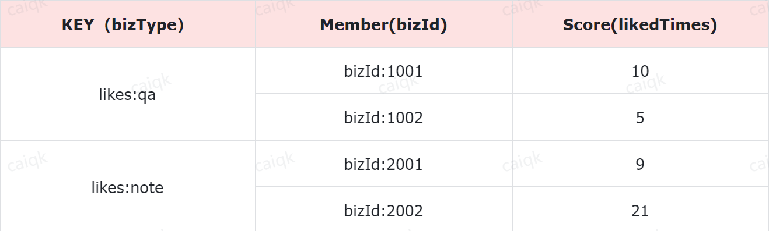Click the bizId:1002 member cell
Image resolution: width=769 pixels, height=231 pixels.
tap(383, 118)
